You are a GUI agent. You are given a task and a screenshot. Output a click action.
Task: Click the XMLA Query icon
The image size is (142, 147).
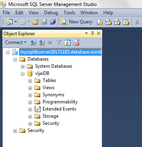click(126, 22)
